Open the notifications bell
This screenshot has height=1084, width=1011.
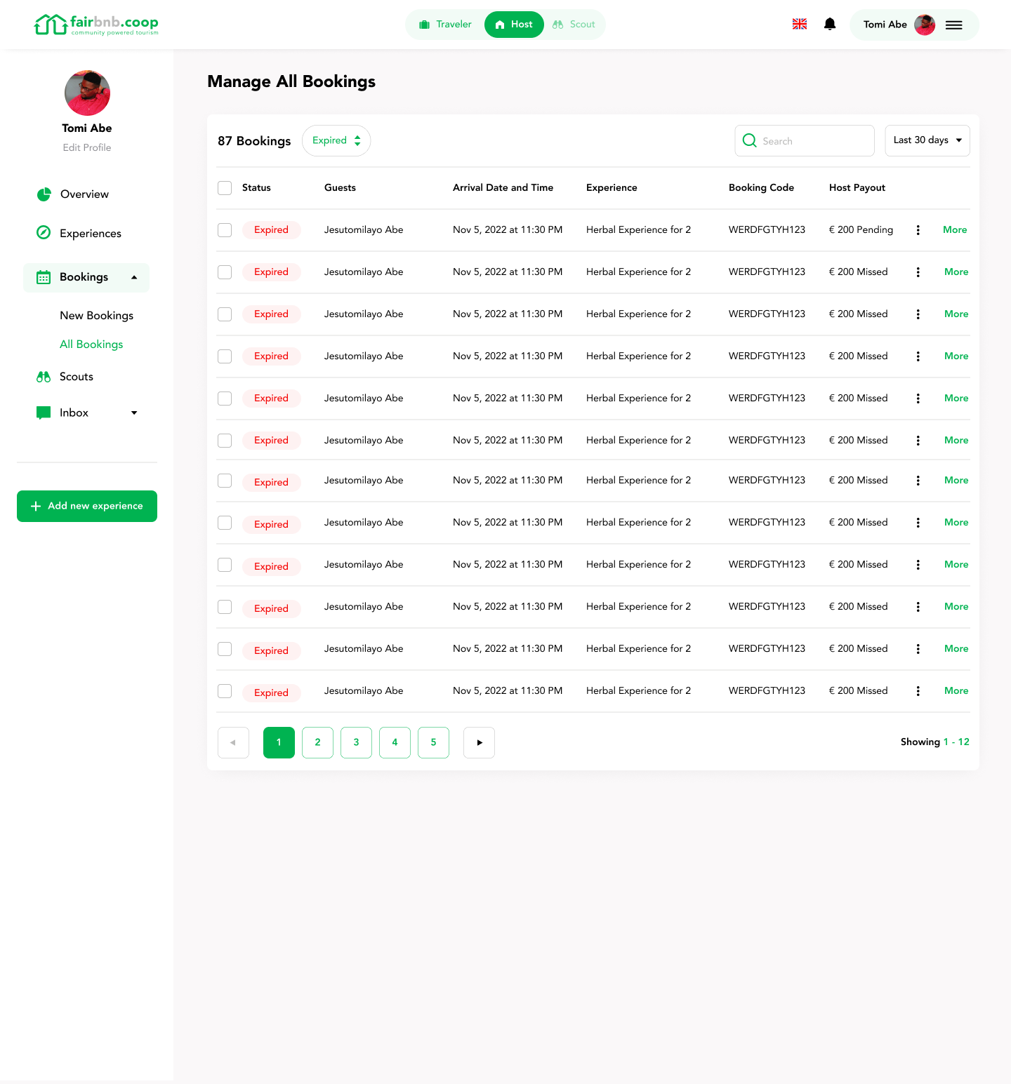(x=830, y=25)
